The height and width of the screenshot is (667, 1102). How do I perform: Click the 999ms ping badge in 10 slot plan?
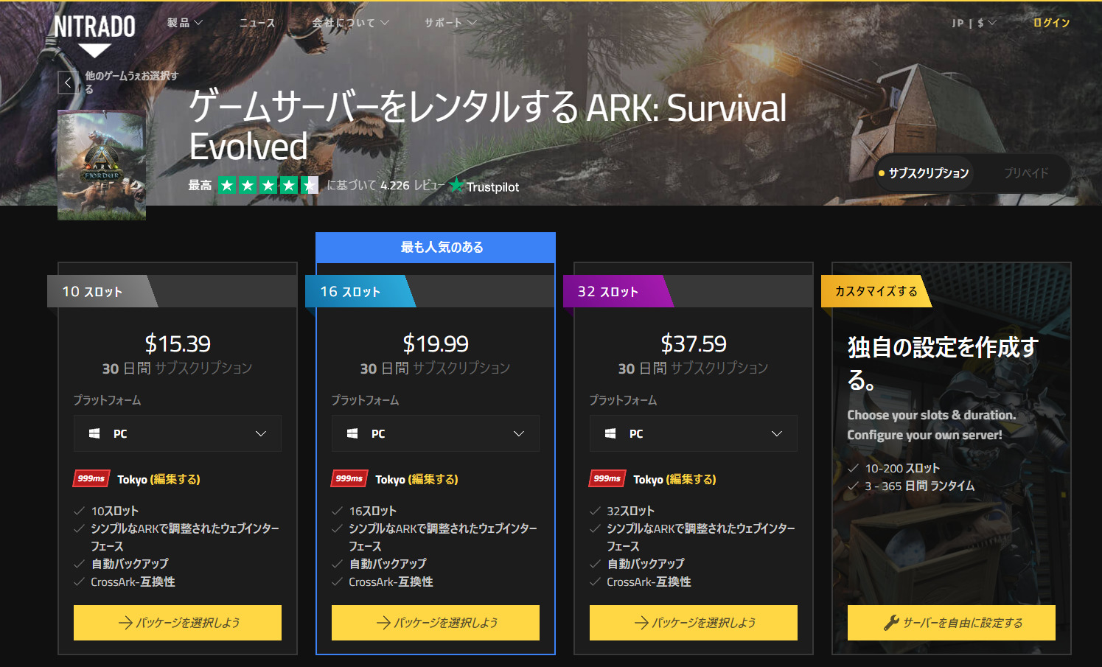point(91,479)
